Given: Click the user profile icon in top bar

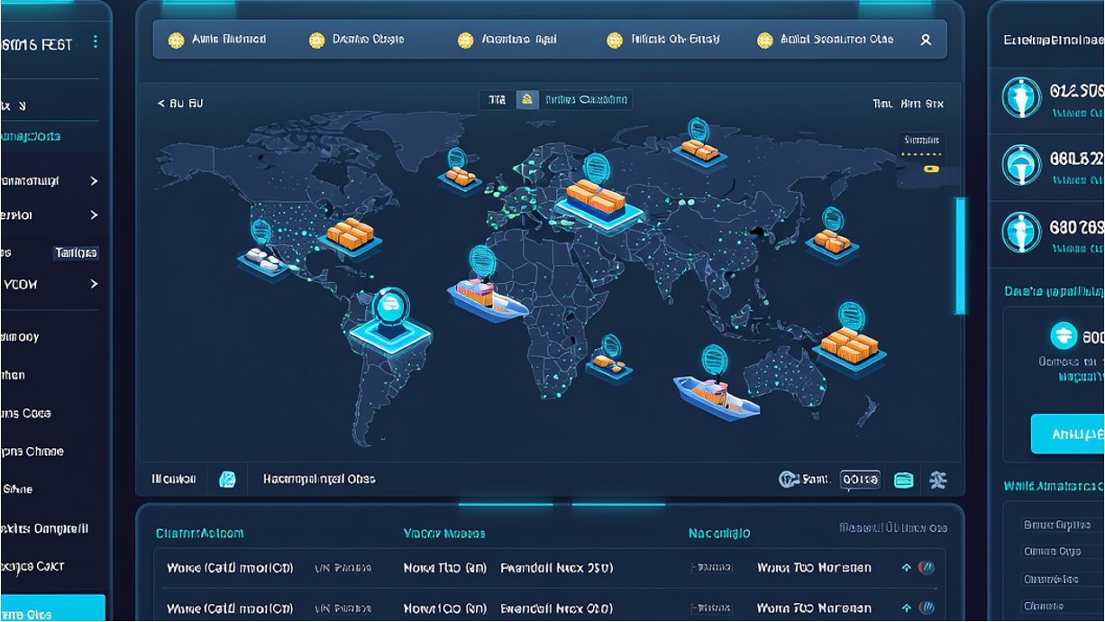Looking at the screenshot, I should (x=925, y=41).
